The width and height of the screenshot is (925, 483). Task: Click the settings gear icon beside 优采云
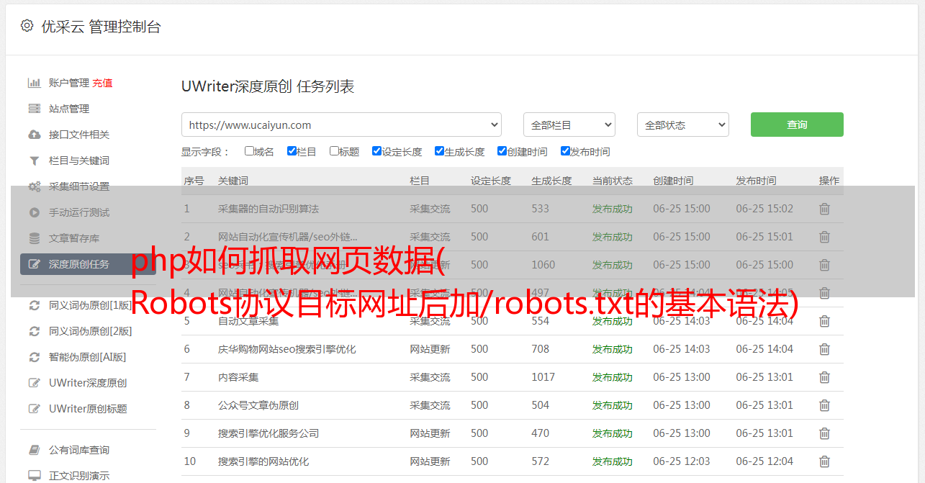pyautogui.click(x=27, y=26)
